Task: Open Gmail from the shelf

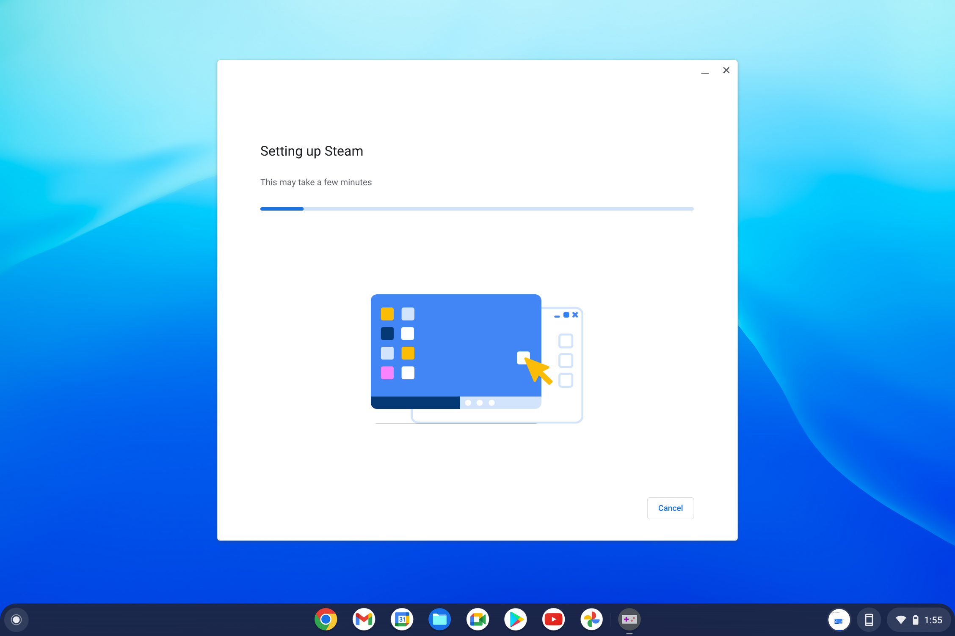Action: pyautogui.click(x=364, y=619)
